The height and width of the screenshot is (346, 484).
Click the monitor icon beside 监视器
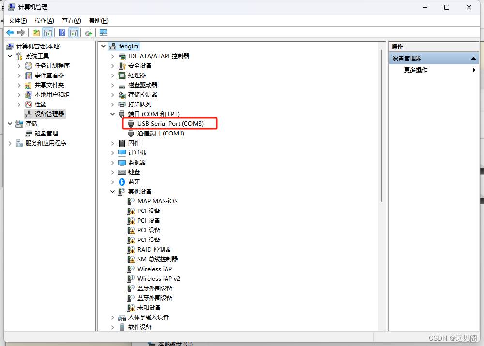point(122,162)
